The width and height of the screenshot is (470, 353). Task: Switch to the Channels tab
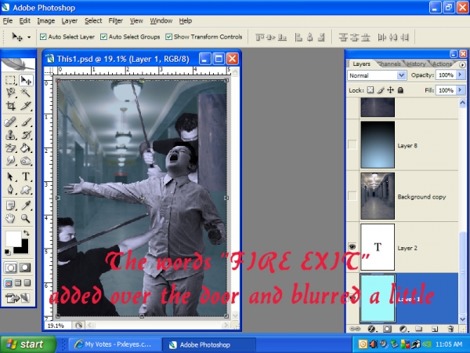(x=389, y=64)
